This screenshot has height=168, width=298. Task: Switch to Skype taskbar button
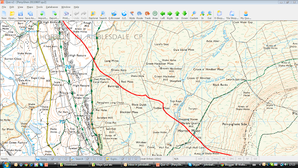click(x=202, y=165)
